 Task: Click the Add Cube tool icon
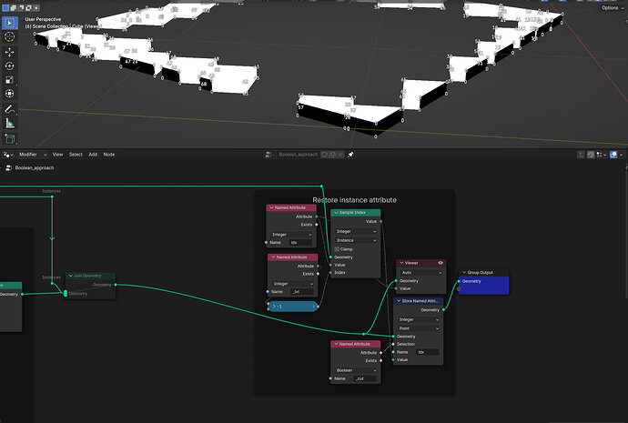10,138
